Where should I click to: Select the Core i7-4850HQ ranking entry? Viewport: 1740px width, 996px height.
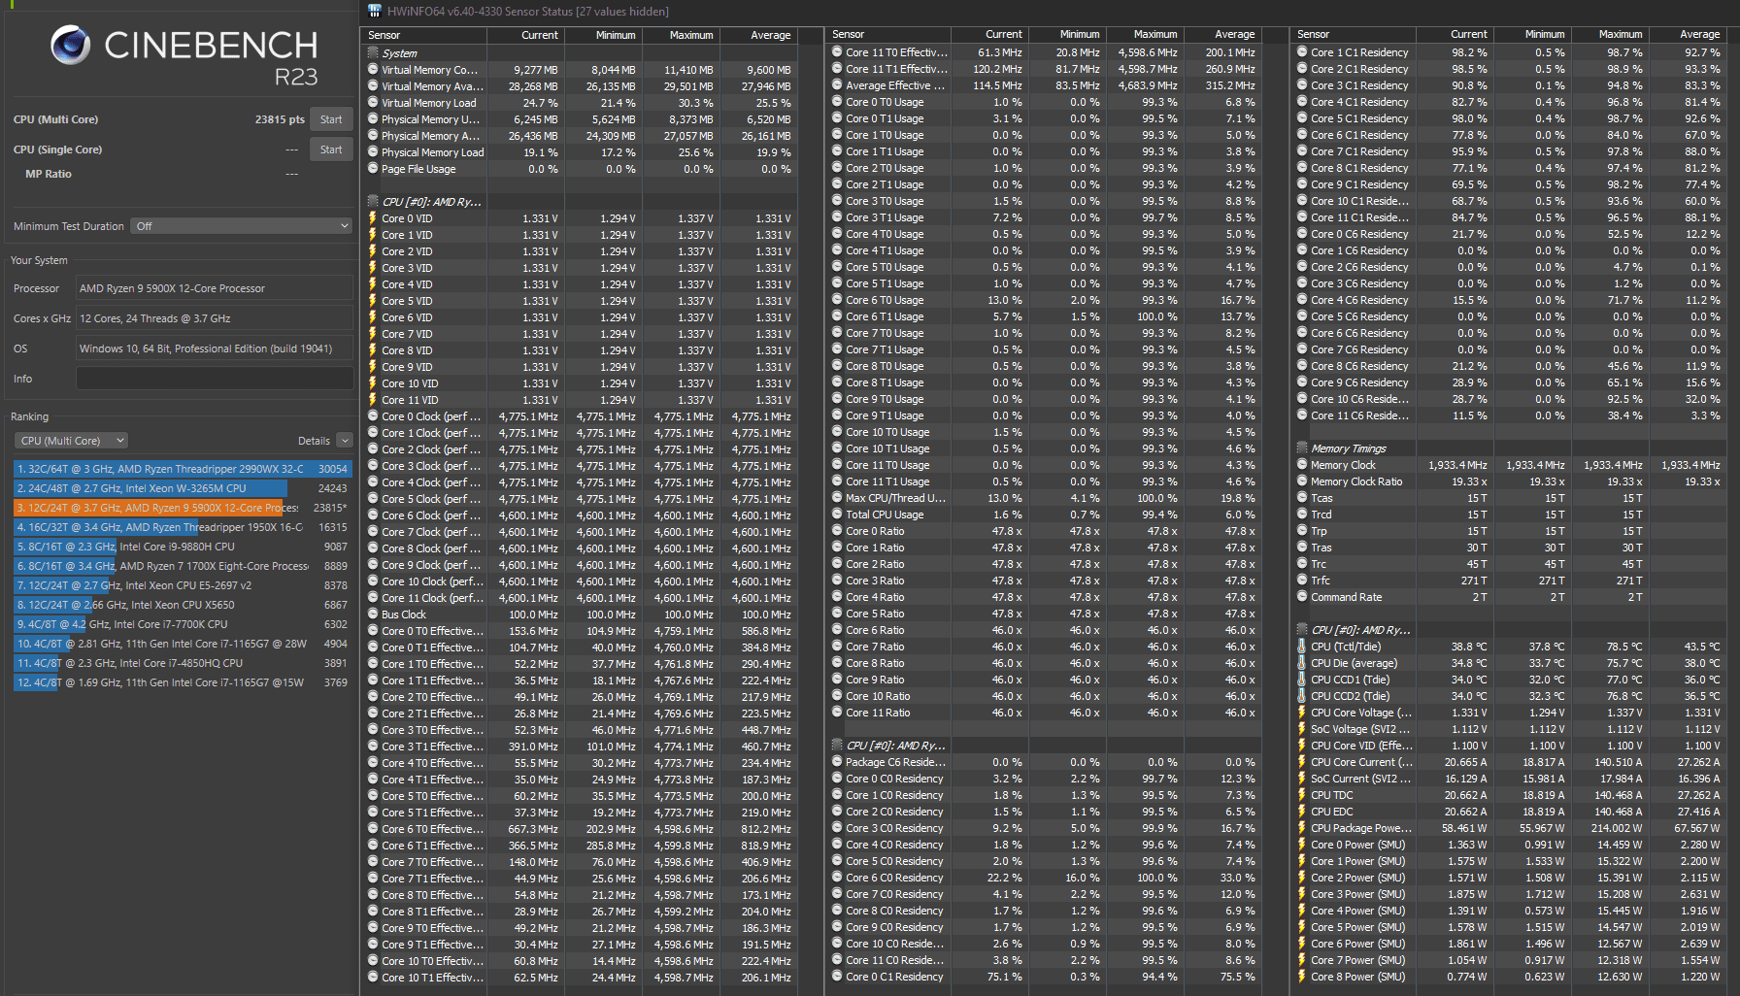(183, 663)
